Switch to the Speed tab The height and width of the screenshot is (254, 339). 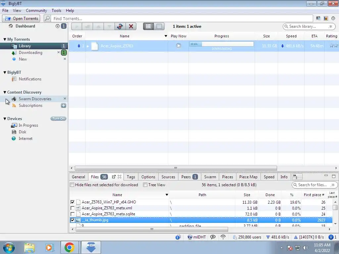point(269,177)
